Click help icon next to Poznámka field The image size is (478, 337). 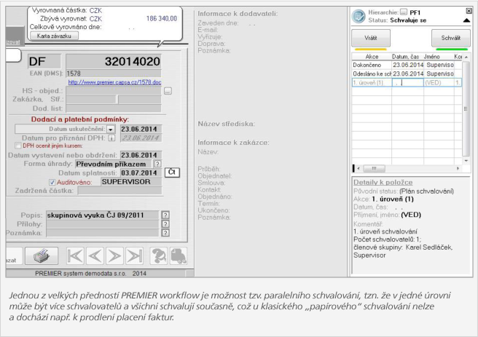[x=165, y=233]
